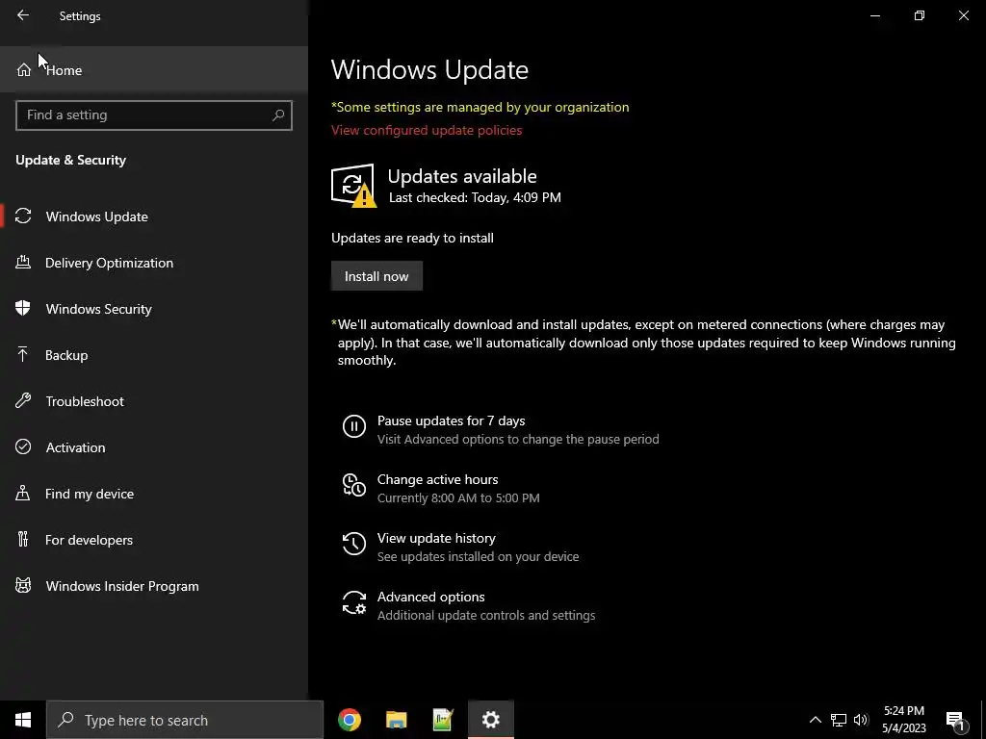The height and width of the screenshot is (739, 986).
Task: Click the Windows Update sync icon in sidebar
Action: [x=23, y=217]
